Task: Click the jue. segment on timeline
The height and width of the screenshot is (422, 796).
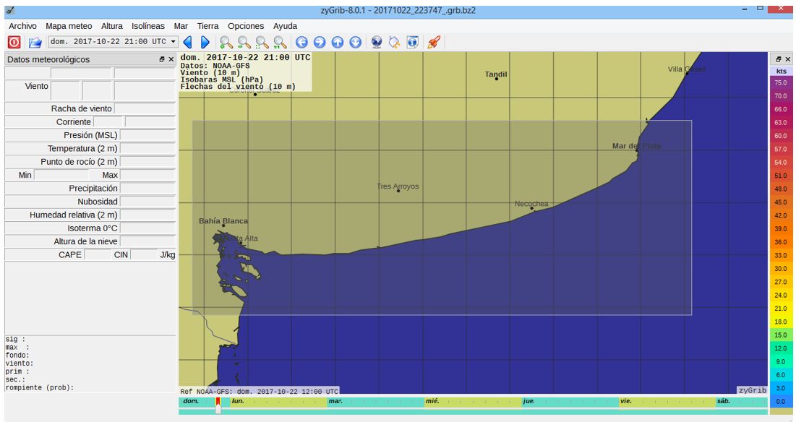Action: [x=569, y=402]
